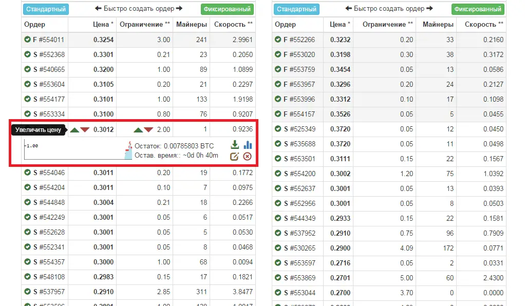Decrease the limit with red arrow near 2.00

coord(148,130)
